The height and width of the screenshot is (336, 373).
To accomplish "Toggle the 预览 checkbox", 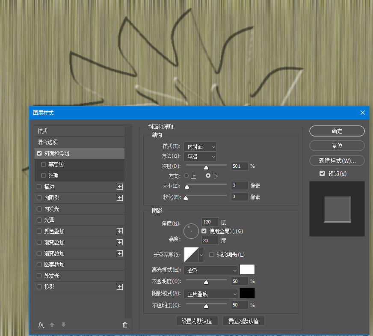I will pos(322,173).
